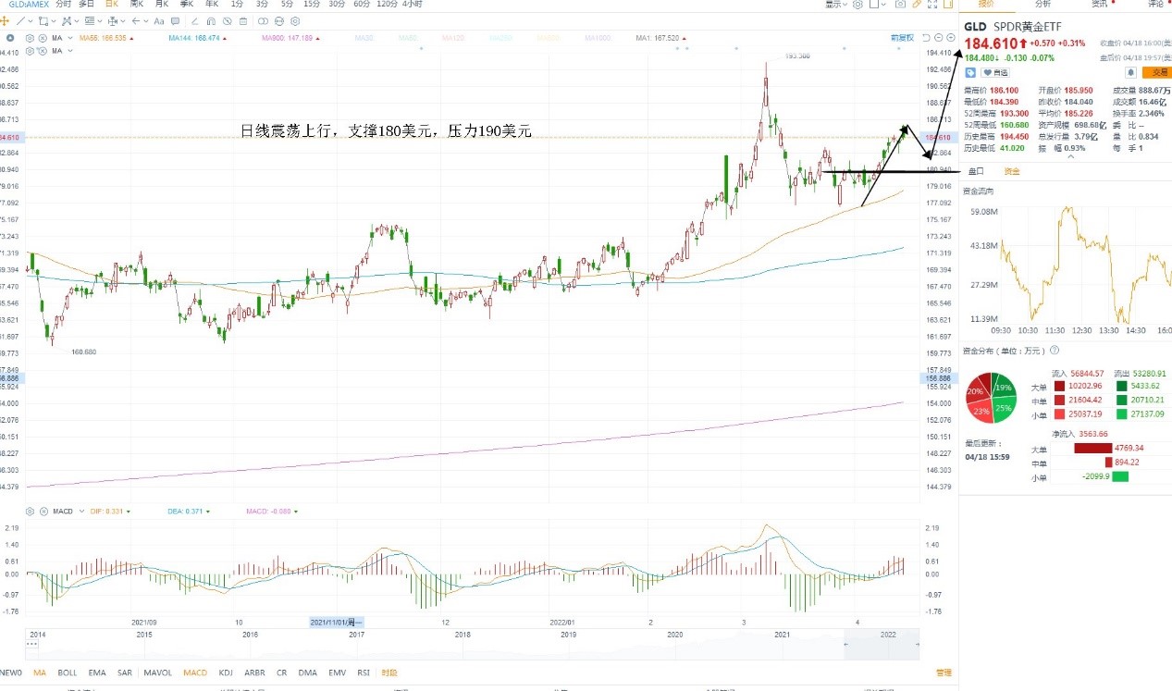Delete all drawings with trash icon
This screenshot has height=691, width=1172.
[x=243, y=21]
